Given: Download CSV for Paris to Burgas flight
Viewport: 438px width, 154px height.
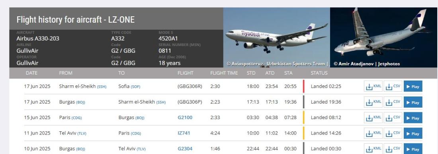Looking at the screenshot, I should tap(393, 117).
